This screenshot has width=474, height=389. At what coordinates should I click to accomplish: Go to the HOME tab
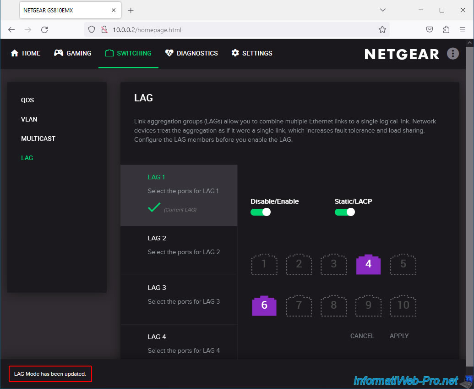click(25, 53)
